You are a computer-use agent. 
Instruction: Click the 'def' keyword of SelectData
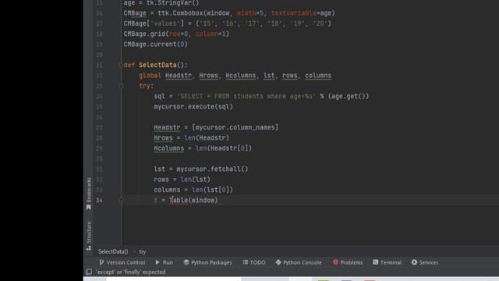coord(129,65)
